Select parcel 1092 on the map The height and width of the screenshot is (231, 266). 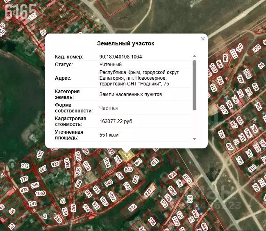67,163
